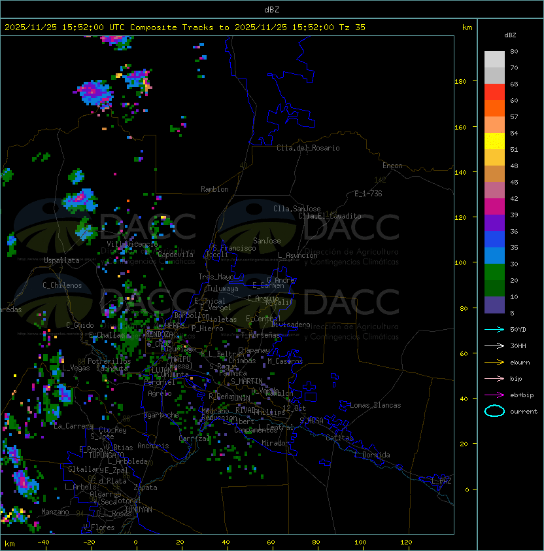This screenshot has width=544, height=551.
Task: Click the E_1-736 map label
Action: 368,194
